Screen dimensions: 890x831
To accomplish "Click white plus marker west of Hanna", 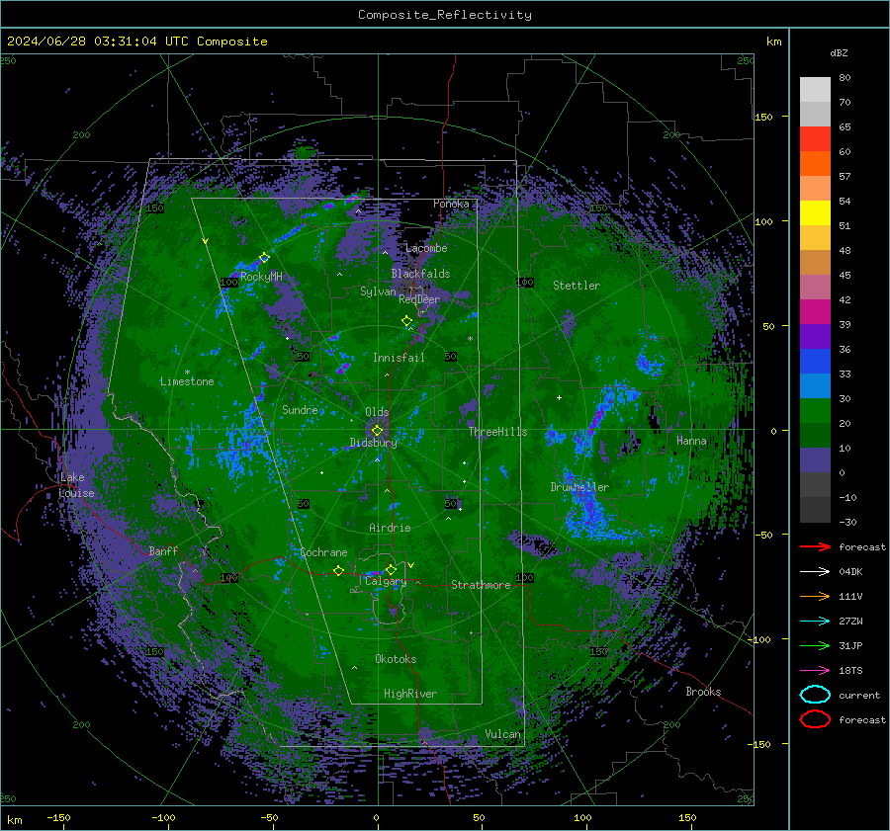I will point(559,397).
